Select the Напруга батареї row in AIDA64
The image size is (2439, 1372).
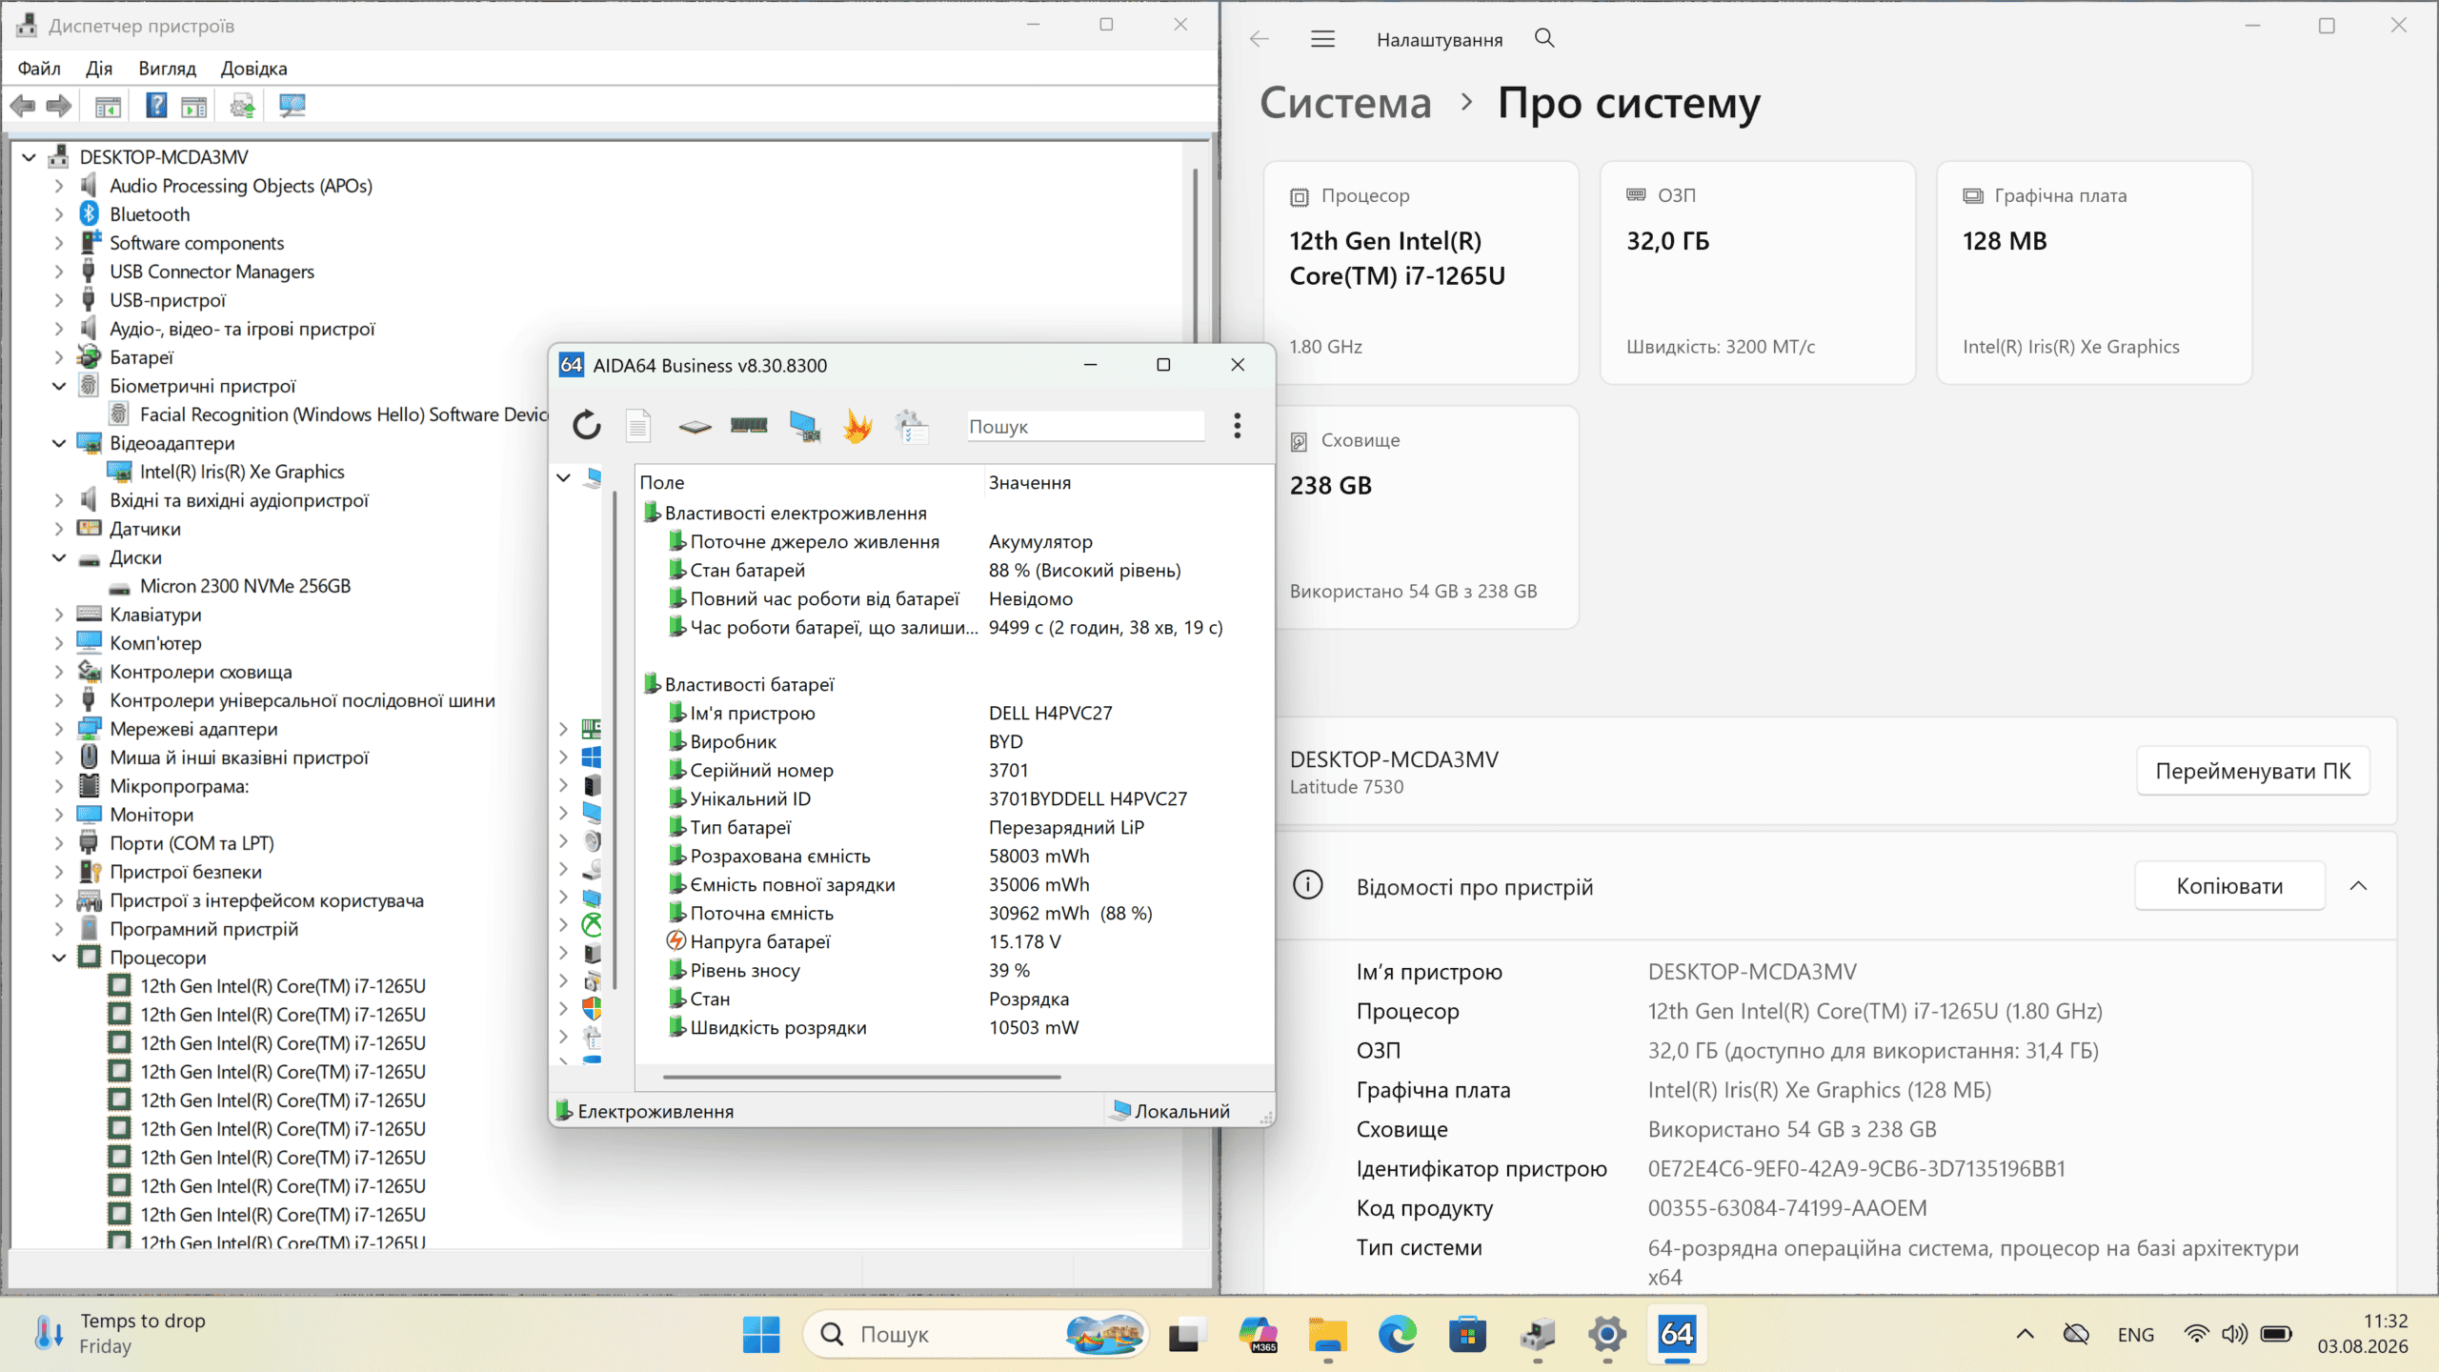pos(953,941)
